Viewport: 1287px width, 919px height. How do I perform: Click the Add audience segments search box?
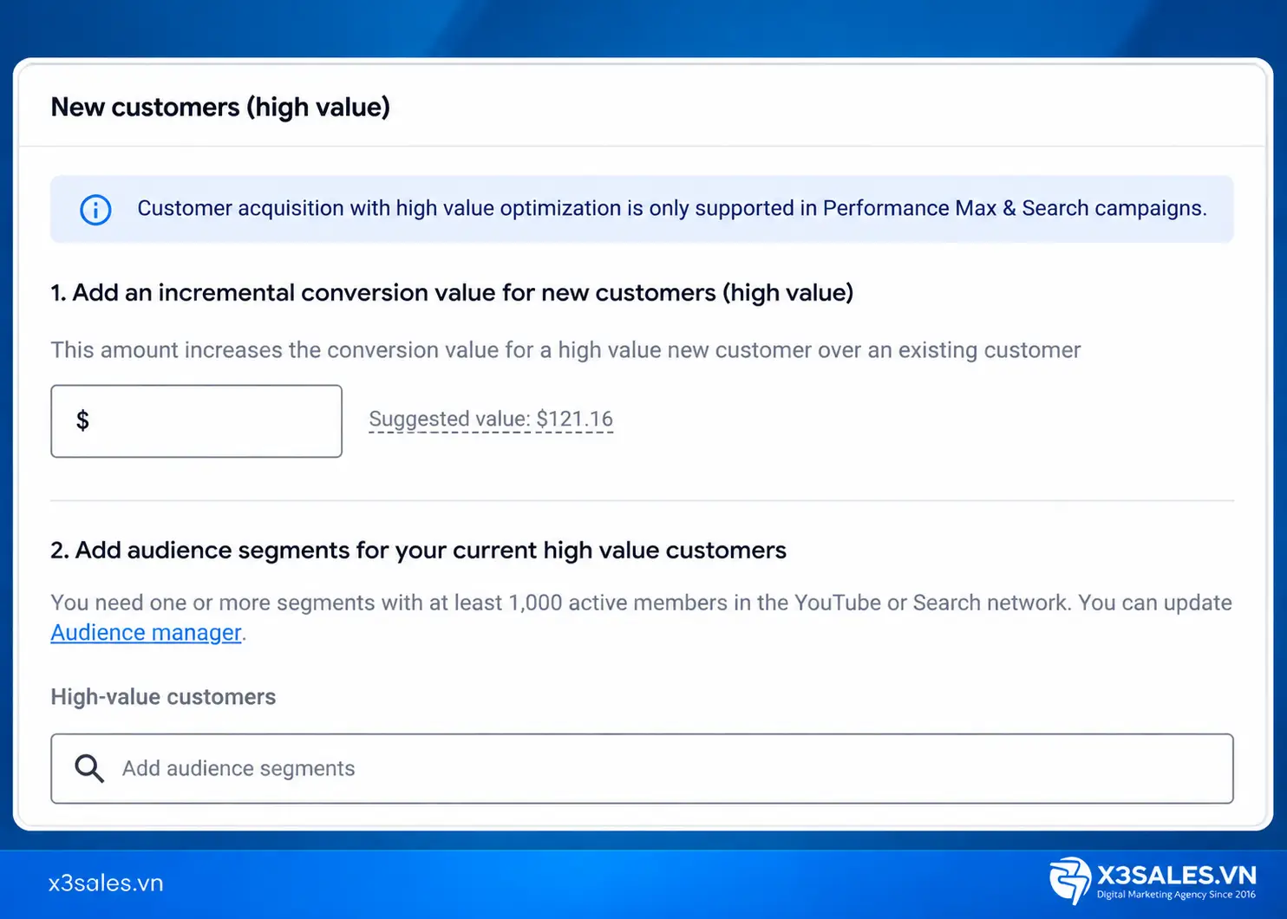pyautogui.click(x=642, y=769)
